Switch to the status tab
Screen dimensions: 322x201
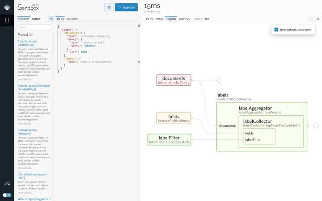coord(159,19)
